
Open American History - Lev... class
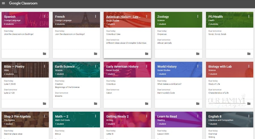[123, 17]
